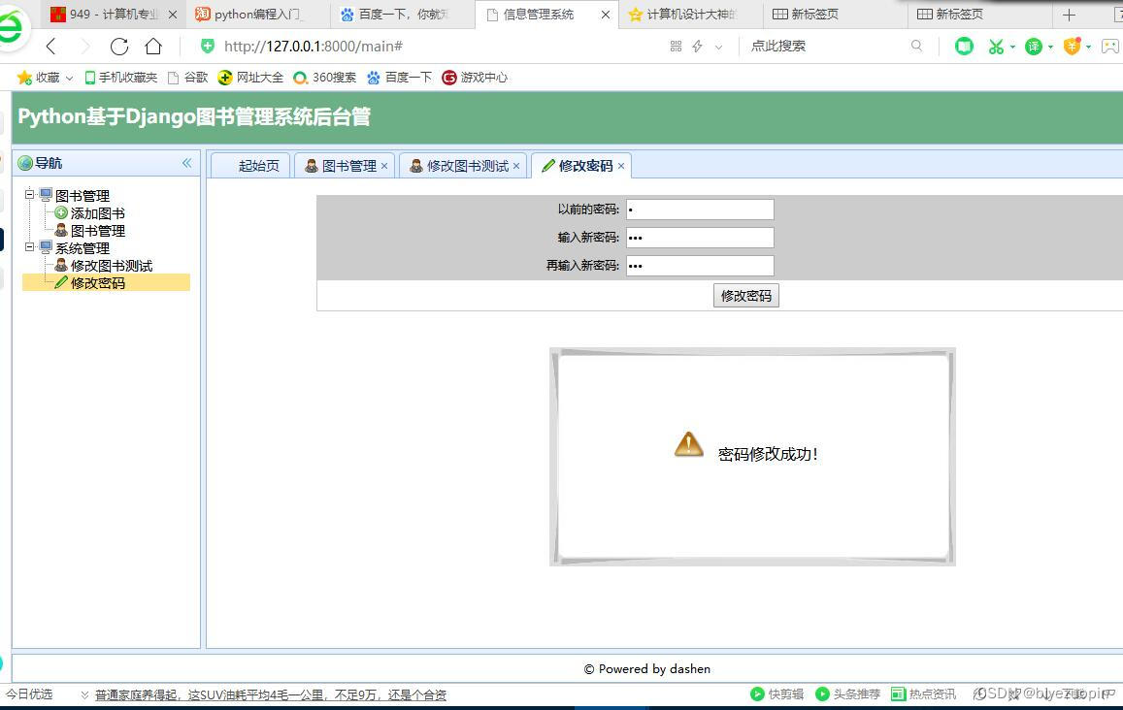Click the green 译 translate icon
The image size is (1123, 710).
(1035, 46)
